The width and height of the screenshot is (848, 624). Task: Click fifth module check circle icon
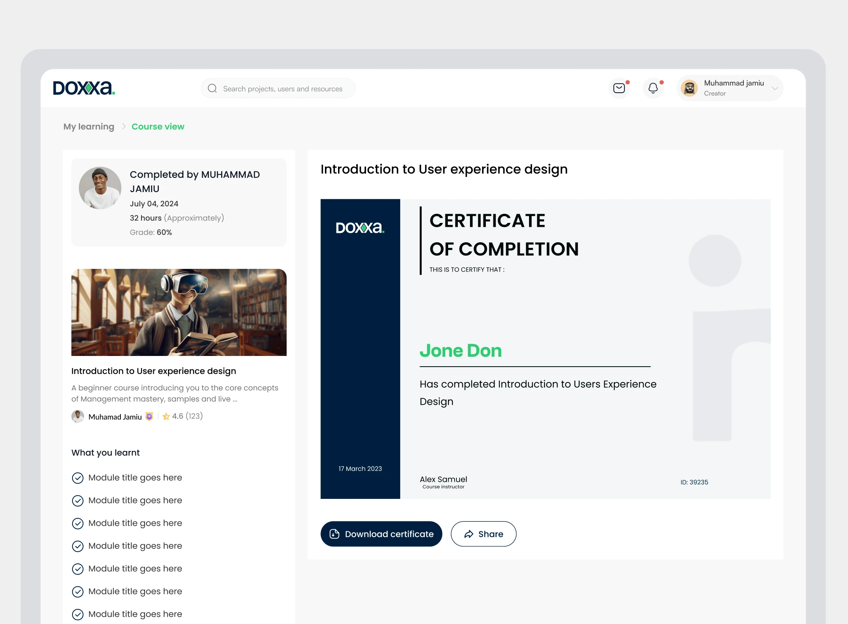point(78,569)
